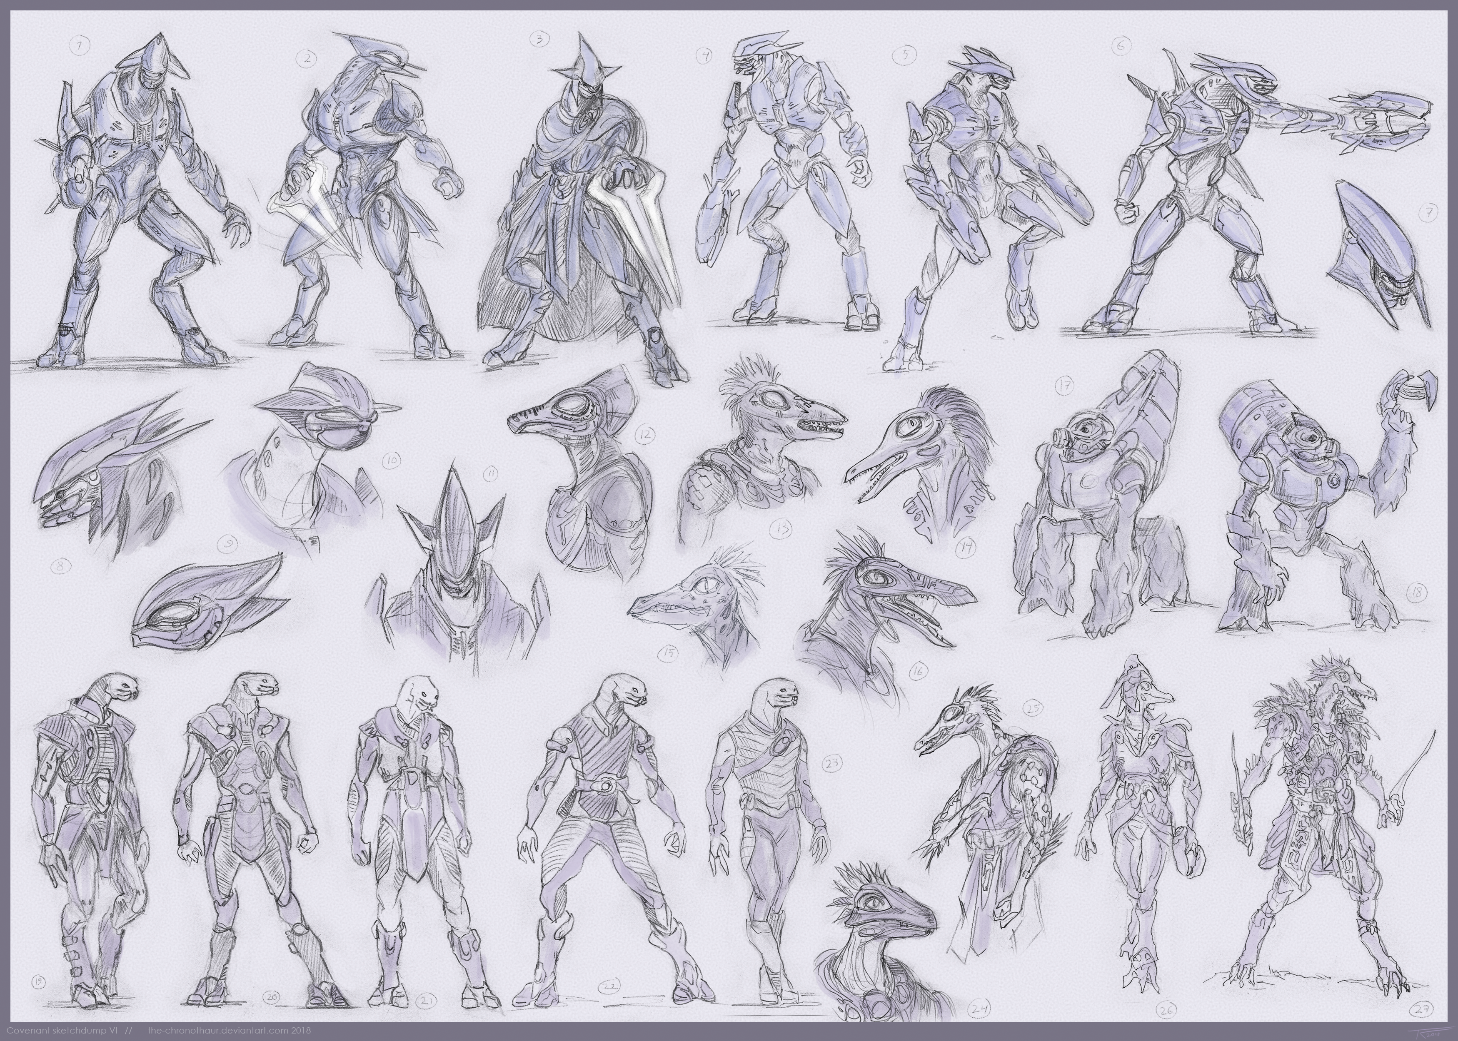Click the circled number 7 label

click(x=1429, y=212)
